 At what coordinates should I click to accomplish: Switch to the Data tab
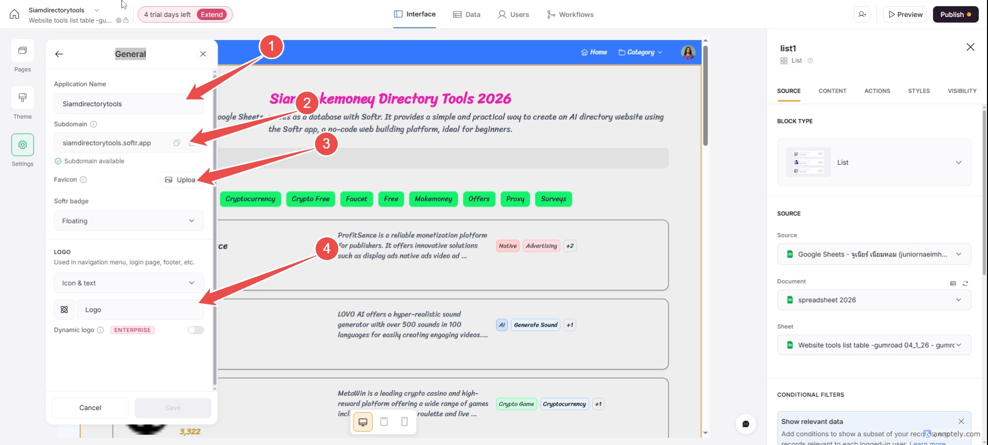[467, 14]
